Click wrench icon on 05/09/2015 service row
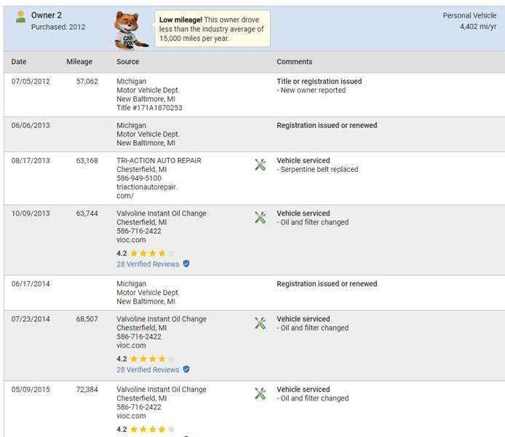The height and width of the screenshot is (437, 505). point(261,394)
